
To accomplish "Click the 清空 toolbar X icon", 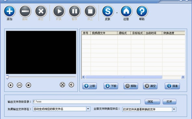I will pyautogui.click(x=41, y=11).
